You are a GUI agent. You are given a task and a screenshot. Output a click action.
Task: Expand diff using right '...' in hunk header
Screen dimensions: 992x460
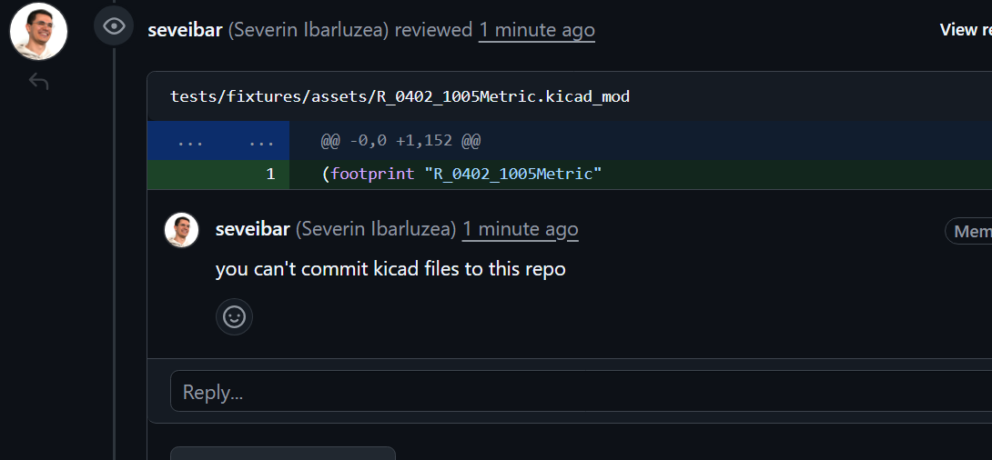click(x=261, y=142)
